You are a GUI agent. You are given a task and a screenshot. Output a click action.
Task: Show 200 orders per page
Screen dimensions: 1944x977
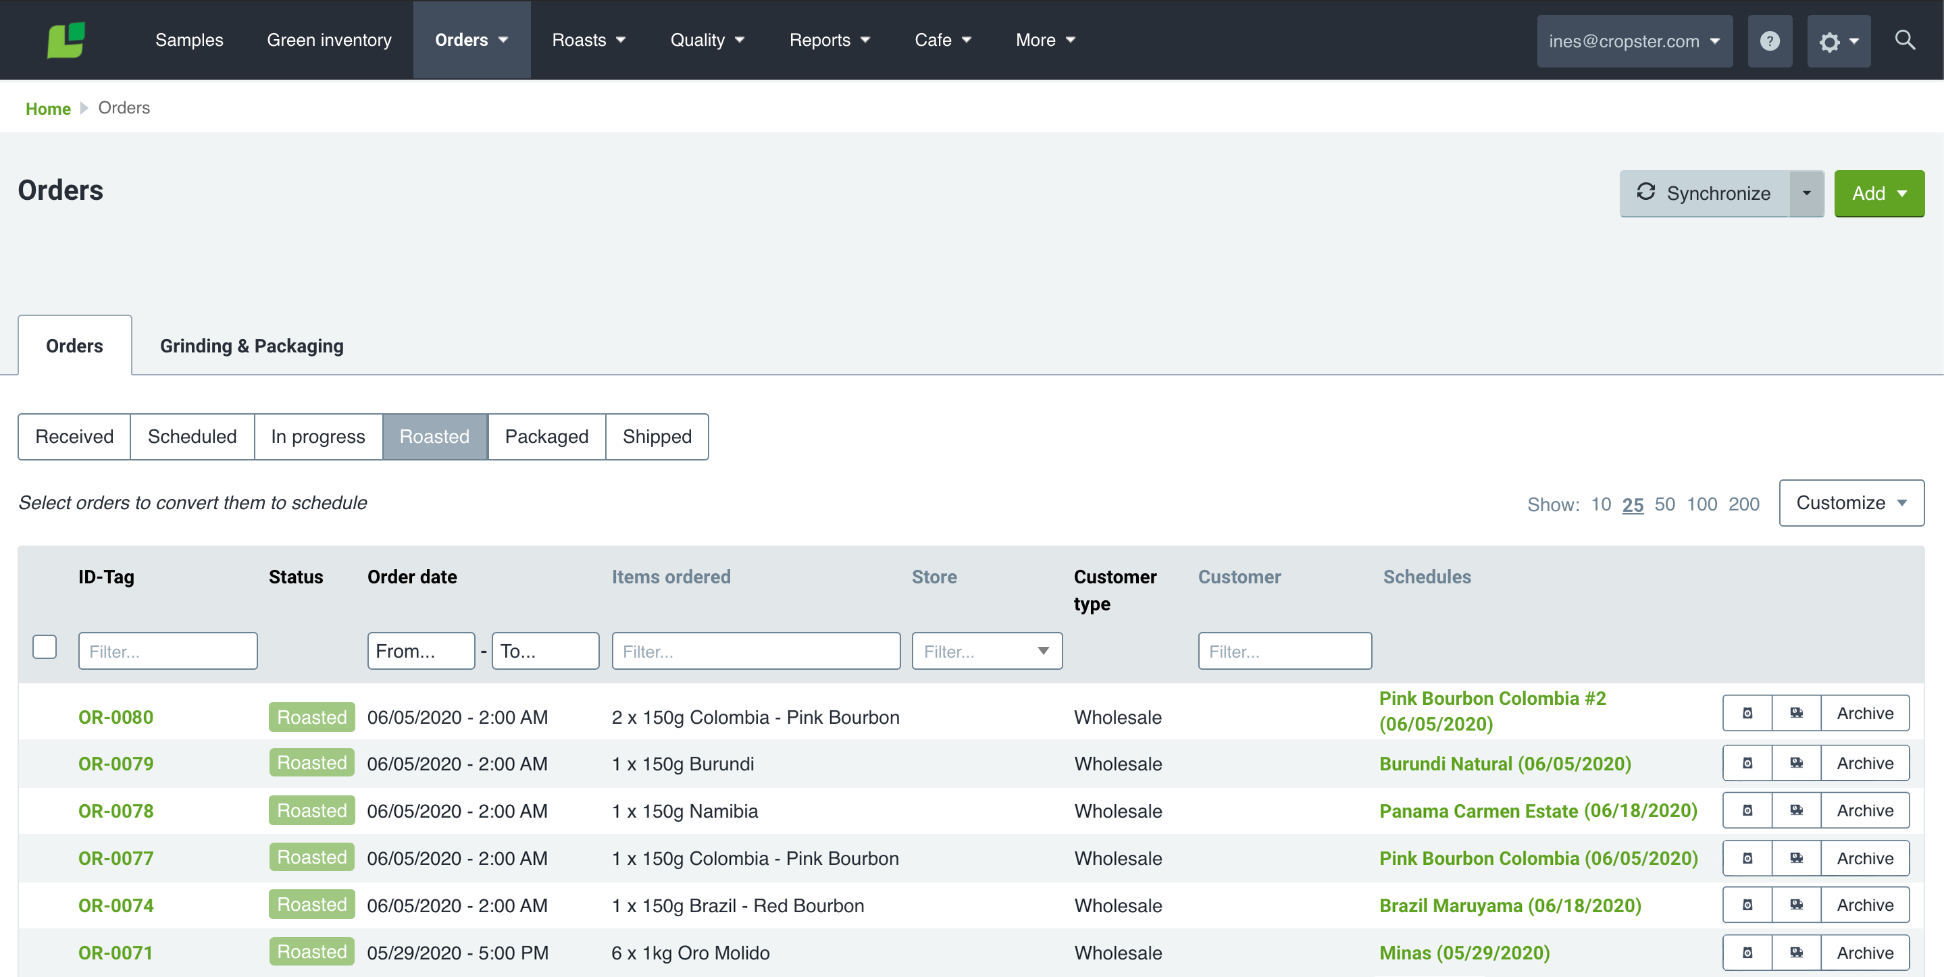[1744, 504]
